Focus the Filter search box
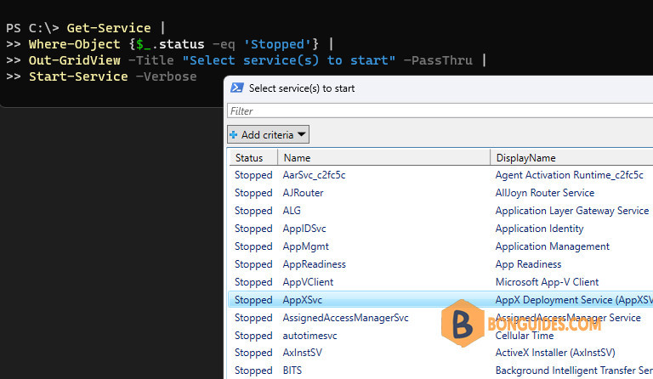Viewport: 653px width, 379px height. [440, 111]
